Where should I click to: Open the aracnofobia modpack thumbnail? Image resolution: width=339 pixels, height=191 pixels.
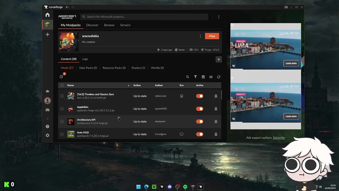tap(69, 42)
